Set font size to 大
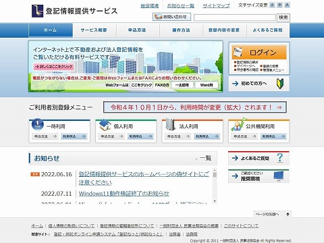The image size is (324, 243). [287, 5]
